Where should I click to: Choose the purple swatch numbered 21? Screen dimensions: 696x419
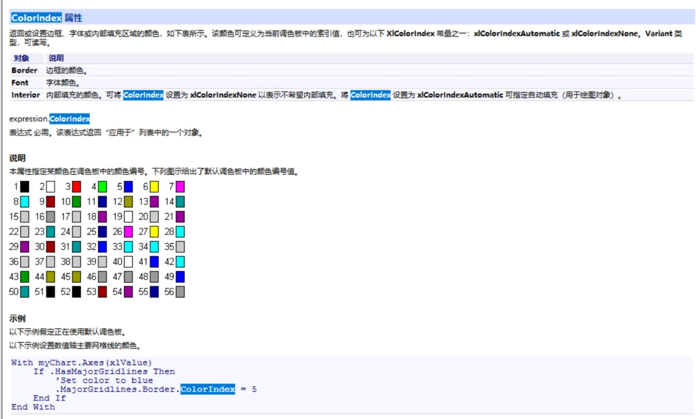[180, 216]
